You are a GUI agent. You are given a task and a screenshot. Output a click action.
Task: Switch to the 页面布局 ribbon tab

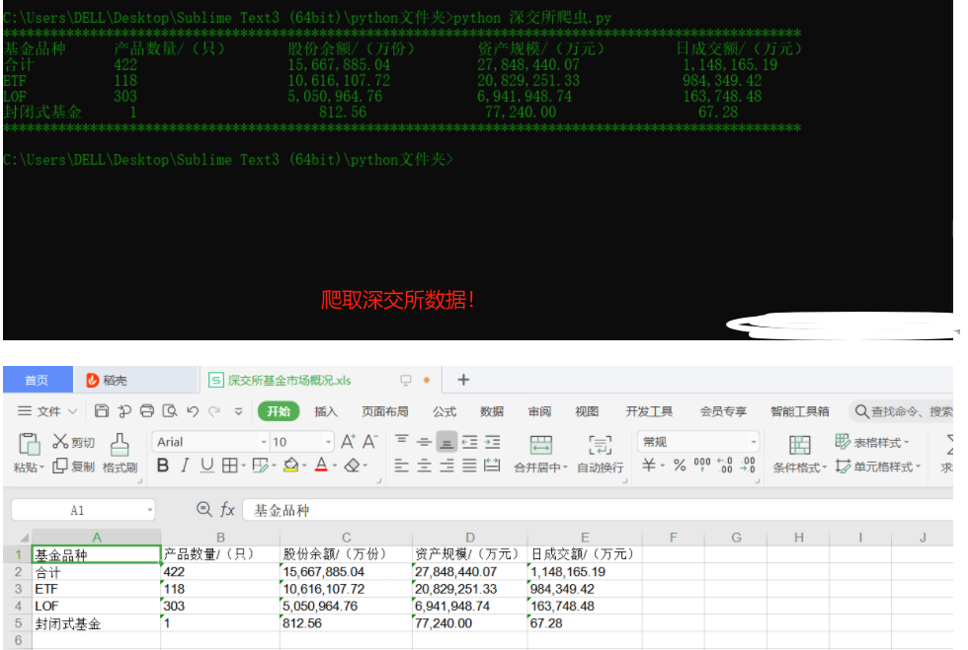click(x=385, y=411)
